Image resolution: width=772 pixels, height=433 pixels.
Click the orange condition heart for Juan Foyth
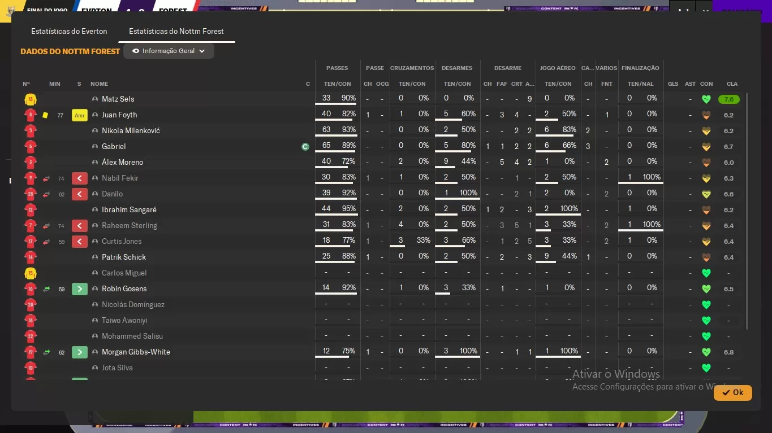(x=706, y=115)
